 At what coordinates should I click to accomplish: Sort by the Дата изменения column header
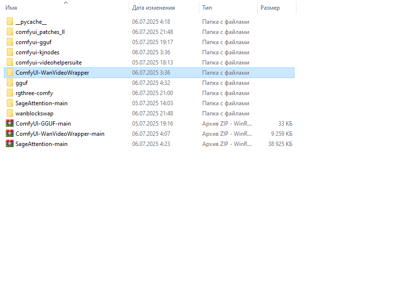pyautogui.click(x=154, y=8)
